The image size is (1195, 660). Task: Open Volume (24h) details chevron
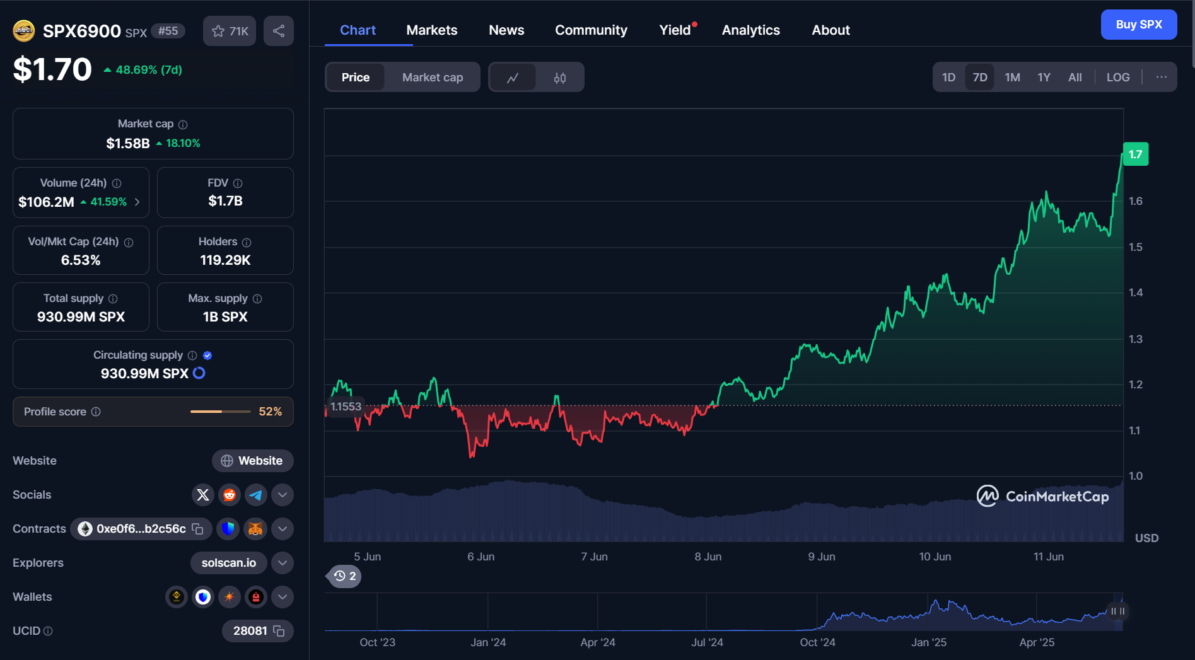click(137, 202)
